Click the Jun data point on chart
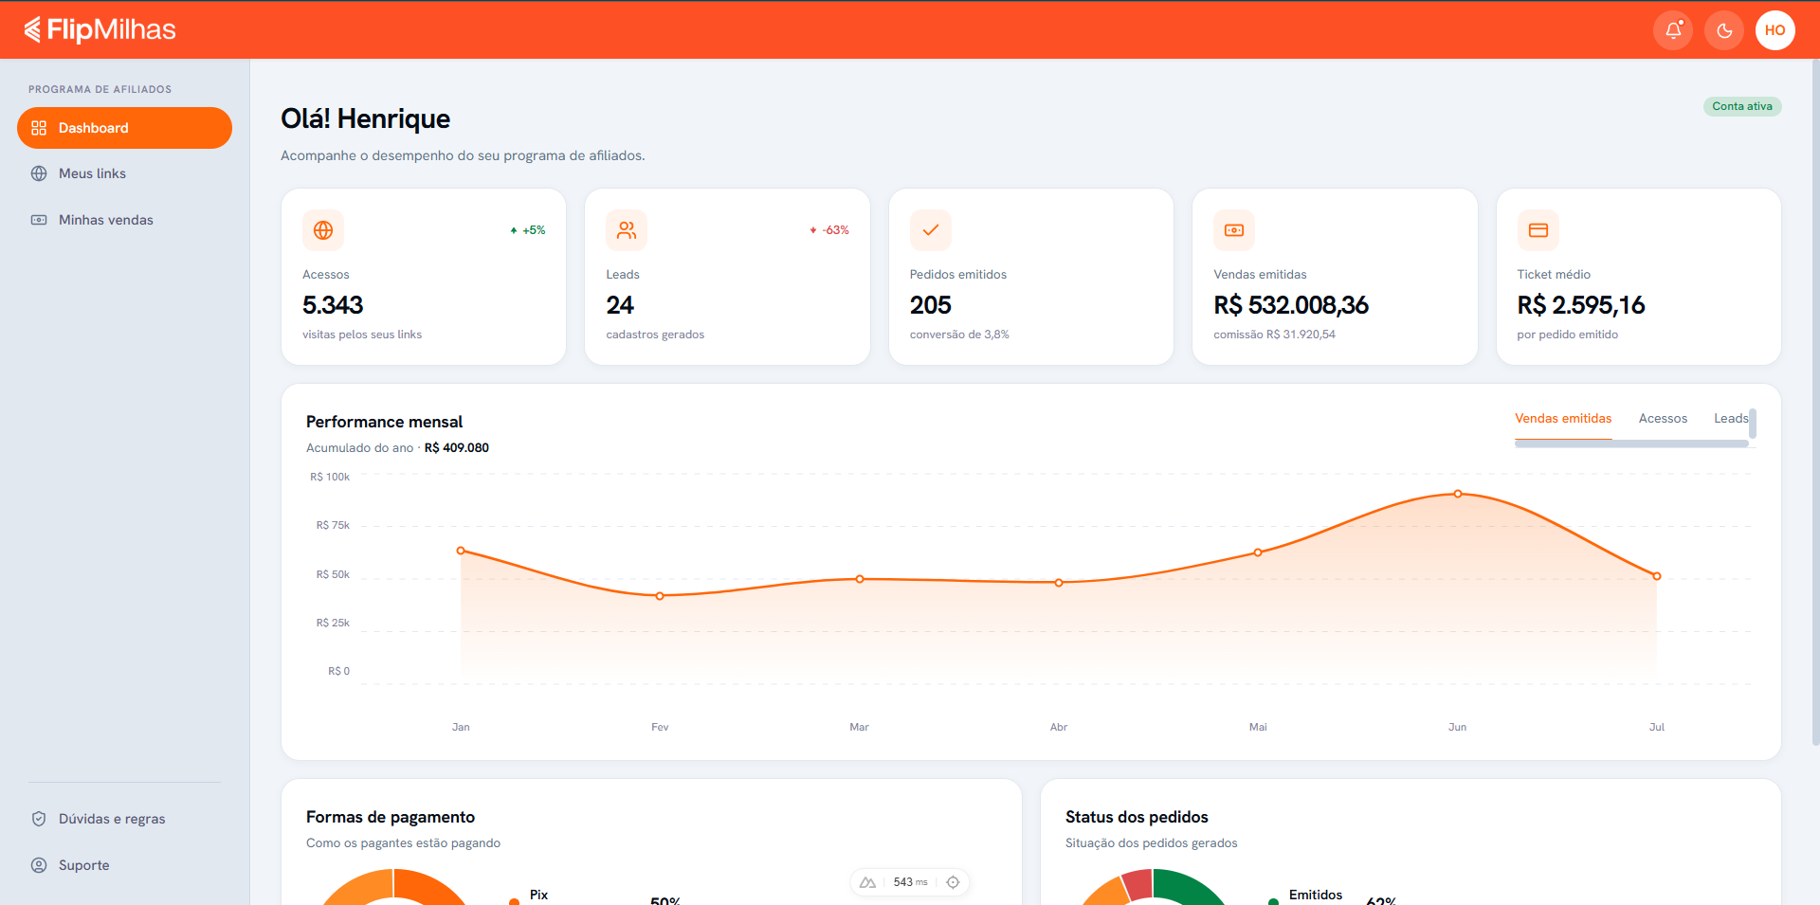 pos(1458,494)
